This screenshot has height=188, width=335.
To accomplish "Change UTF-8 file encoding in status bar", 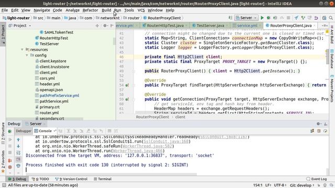I will pyautogui.click(x=280, y=185).
